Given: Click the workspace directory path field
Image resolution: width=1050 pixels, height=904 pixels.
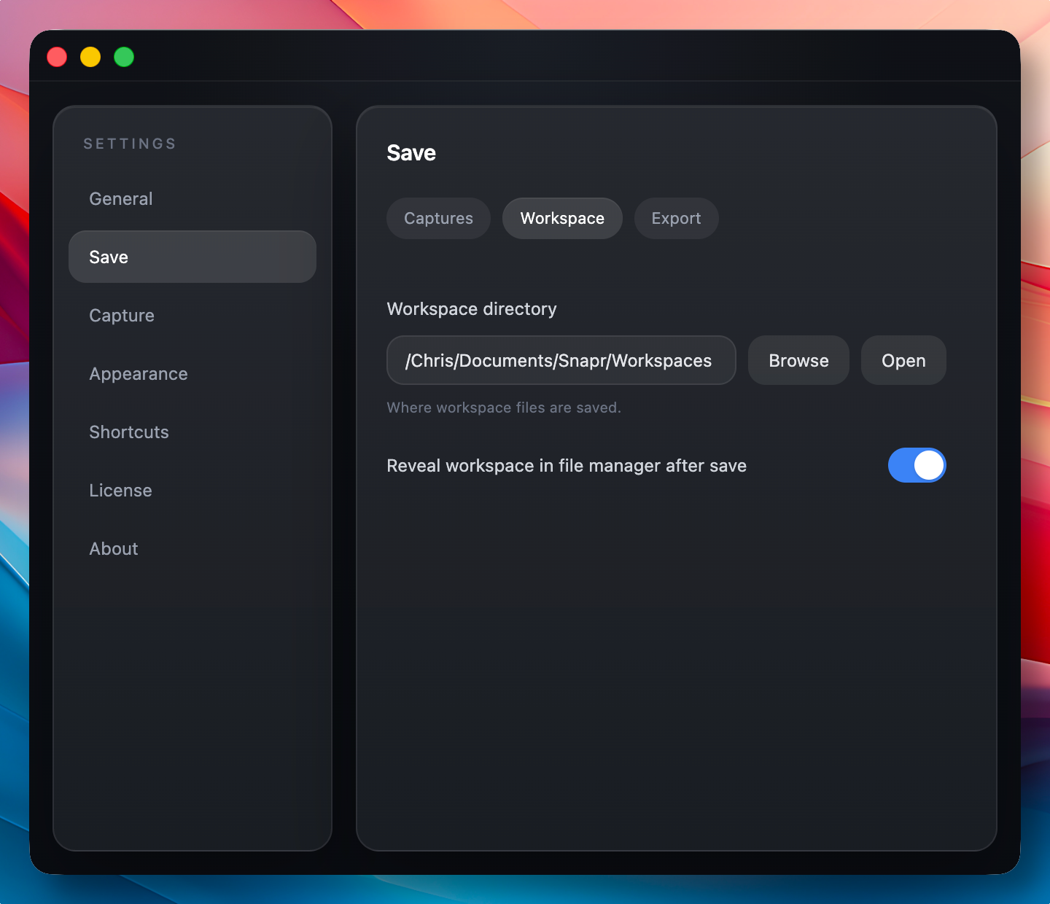Looking at the screenshot, I should (561, 360).
